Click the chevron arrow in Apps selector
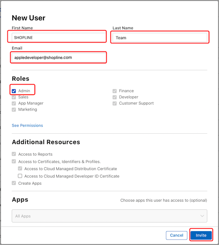219x245 pixels. coord(202,216)
